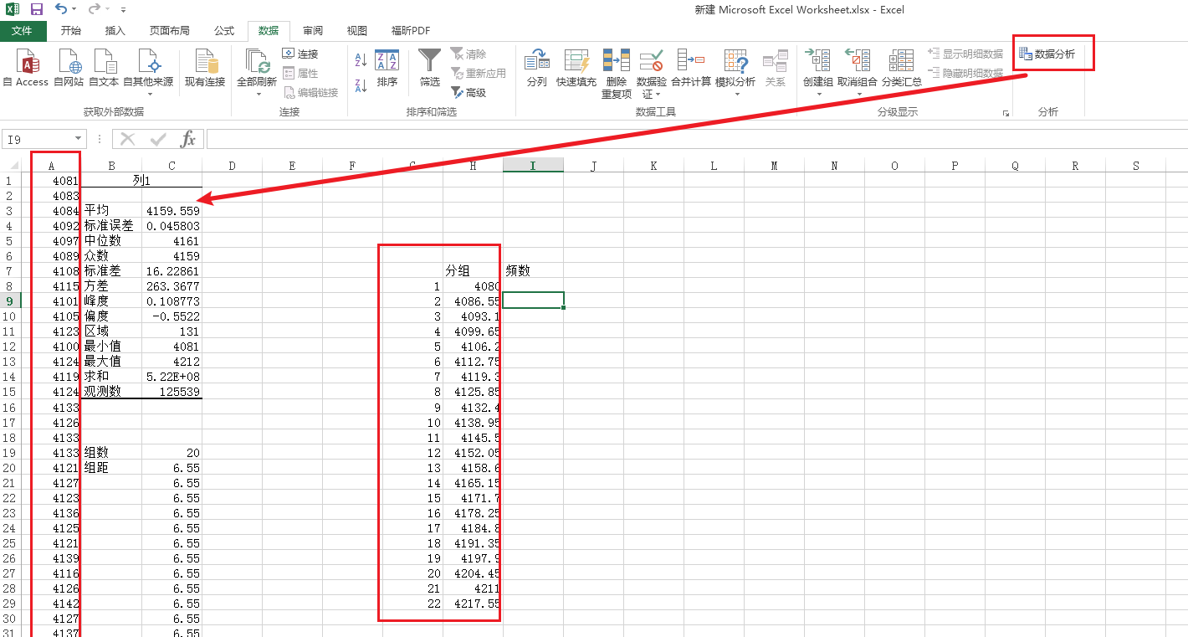
Task: Expand From Other Sources (自其他来源) dropdown
Action: pos(148,94)
